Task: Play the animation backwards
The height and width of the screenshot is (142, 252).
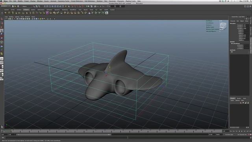Action: point(239,131)
